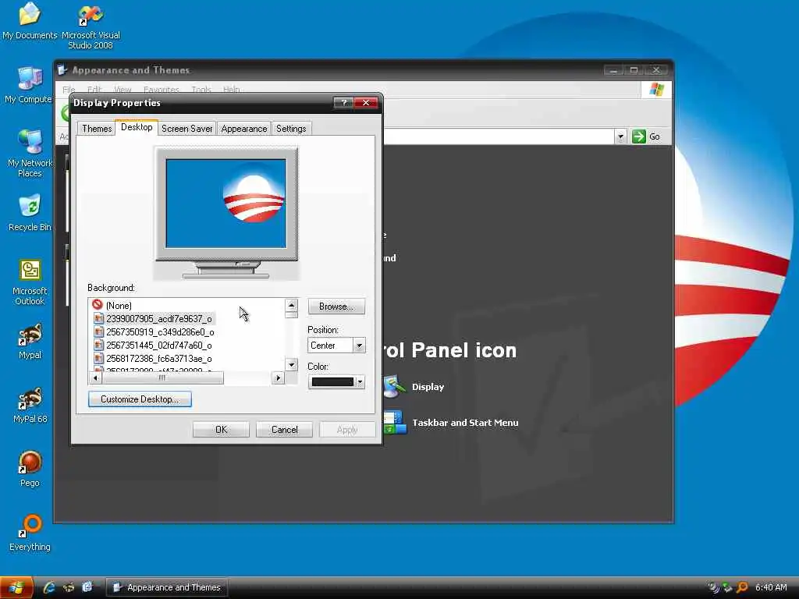Click the monitor wallpaper preview

[226, 203]
